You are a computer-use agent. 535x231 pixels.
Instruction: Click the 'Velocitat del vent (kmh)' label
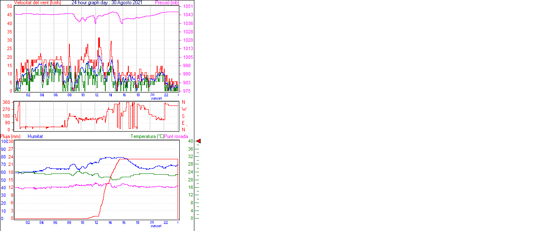(37, 3)
